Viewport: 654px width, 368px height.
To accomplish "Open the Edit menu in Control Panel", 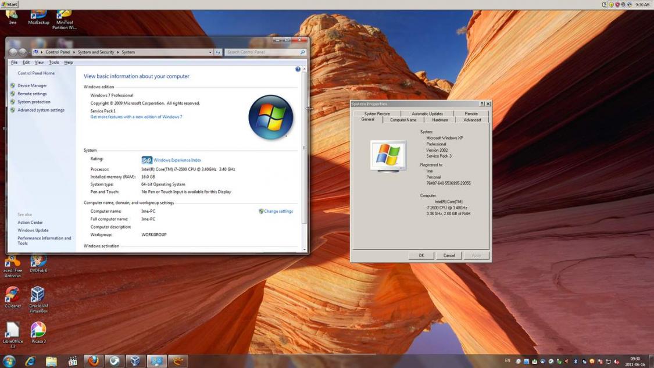I will tap(26, 63).
